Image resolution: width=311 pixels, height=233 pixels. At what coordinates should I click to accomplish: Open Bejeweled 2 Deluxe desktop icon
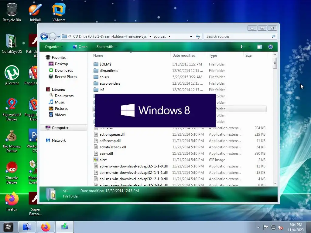12,109
